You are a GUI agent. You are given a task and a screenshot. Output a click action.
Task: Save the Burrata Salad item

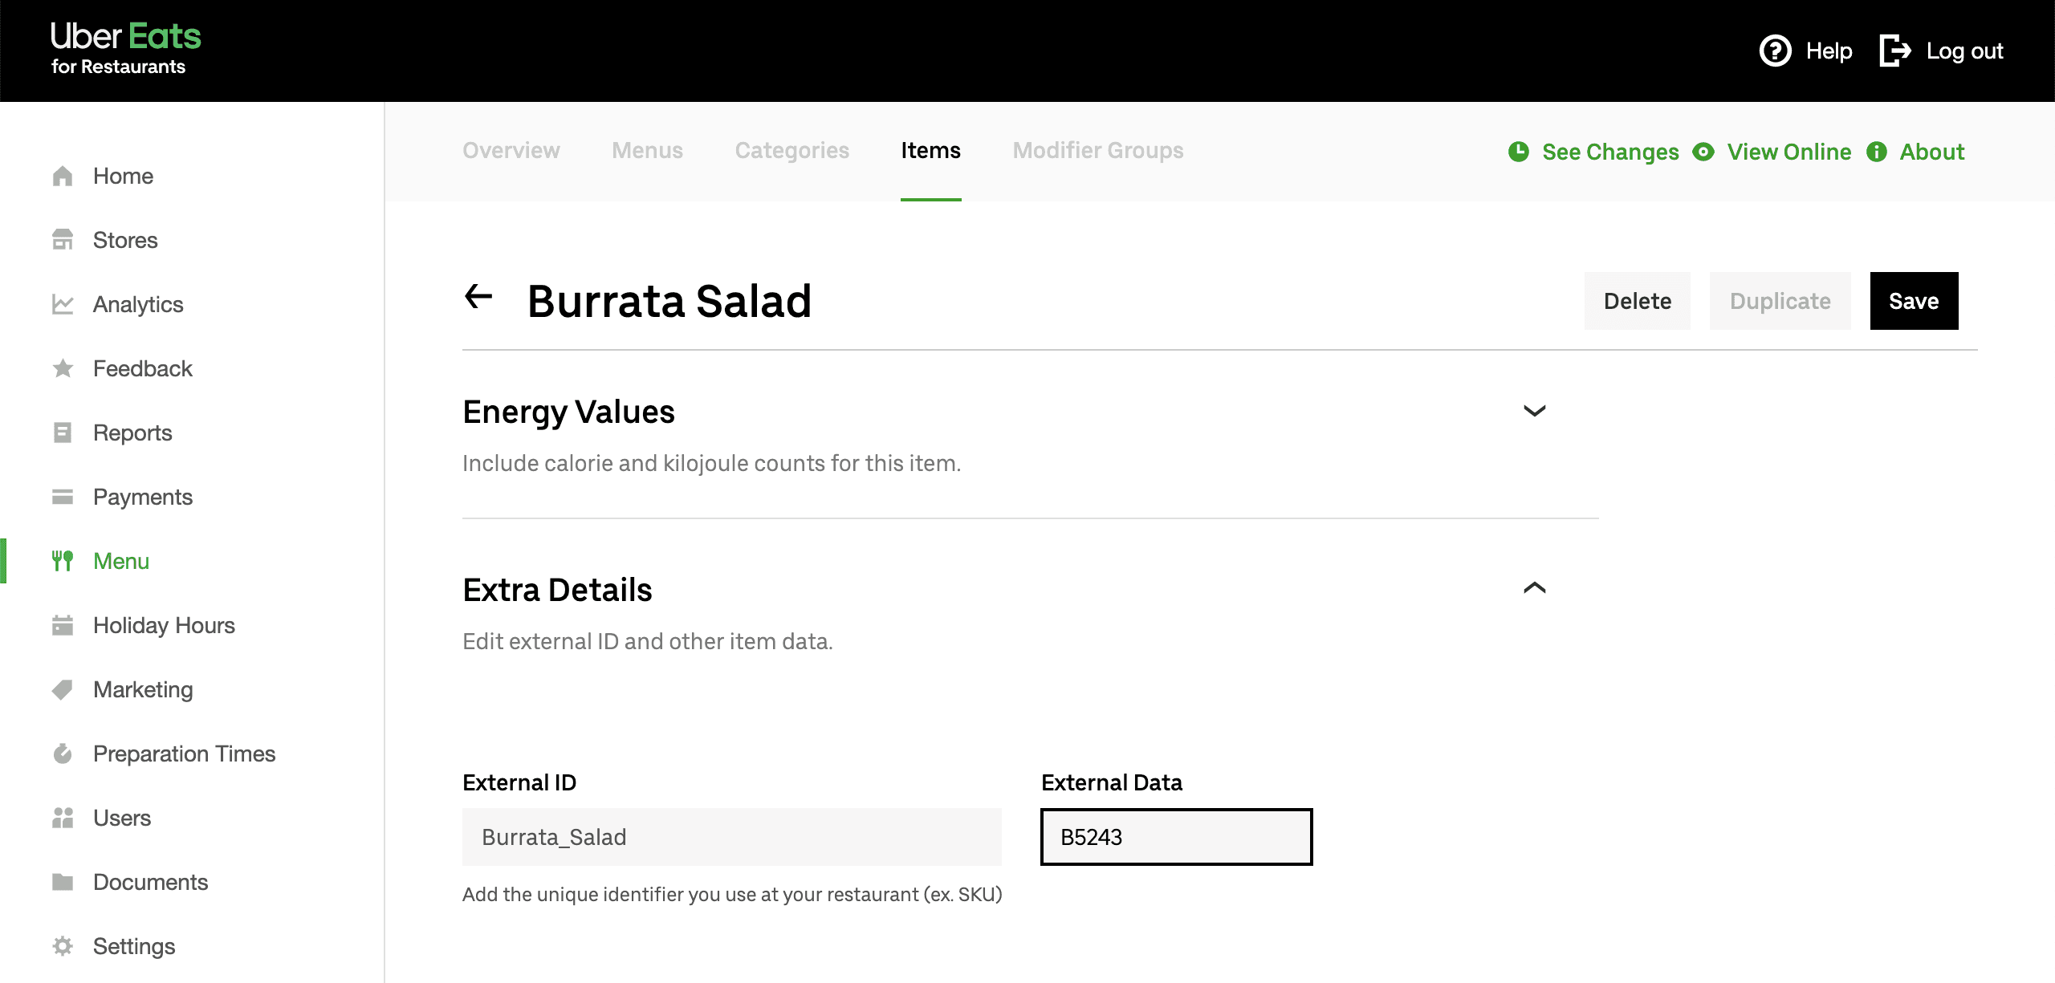tap(1915, 301)
